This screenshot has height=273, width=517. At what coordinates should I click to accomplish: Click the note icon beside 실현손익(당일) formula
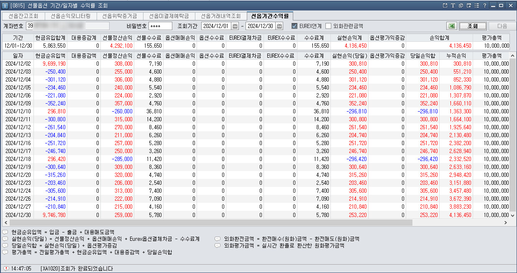5,239
